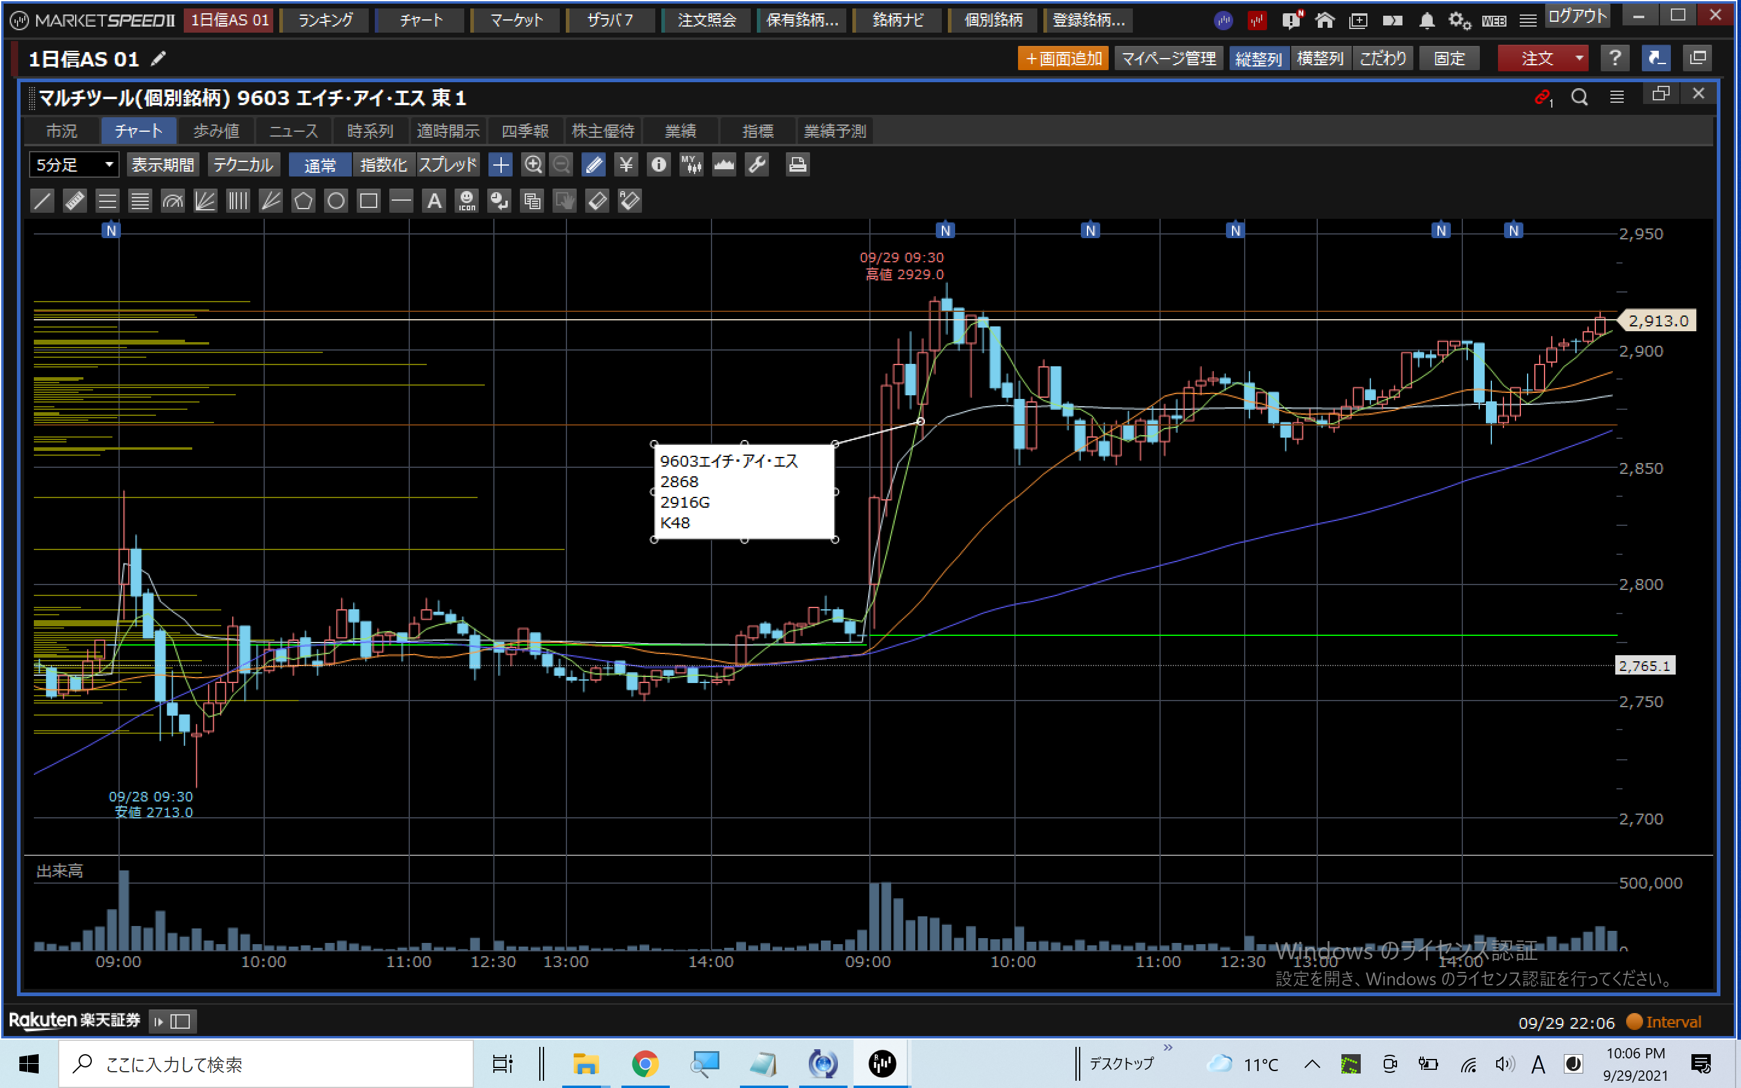Click the yen price display icon

click(x=626, y=165)
